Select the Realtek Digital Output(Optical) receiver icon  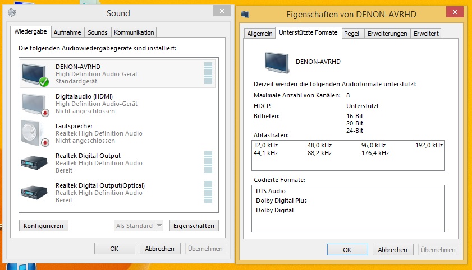coord(34,192)
